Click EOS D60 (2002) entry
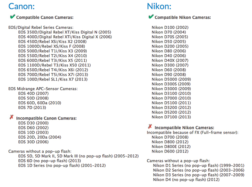 (33, 128)
